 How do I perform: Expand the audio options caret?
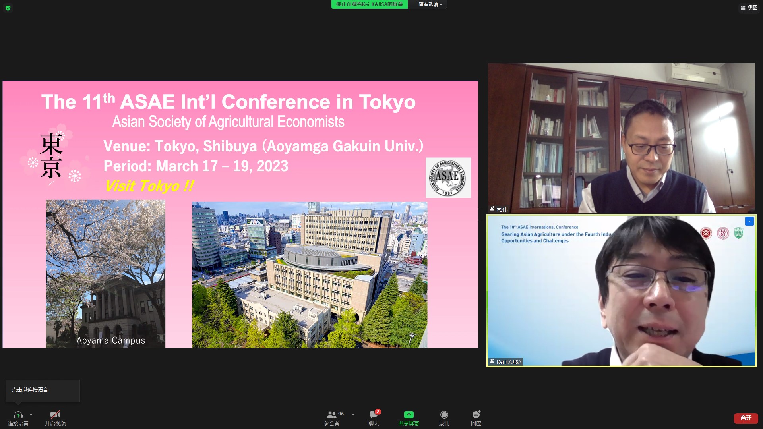pos(31,415)
